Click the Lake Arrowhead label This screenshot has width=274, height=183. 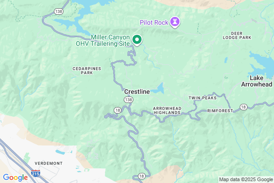pos(257,81)
